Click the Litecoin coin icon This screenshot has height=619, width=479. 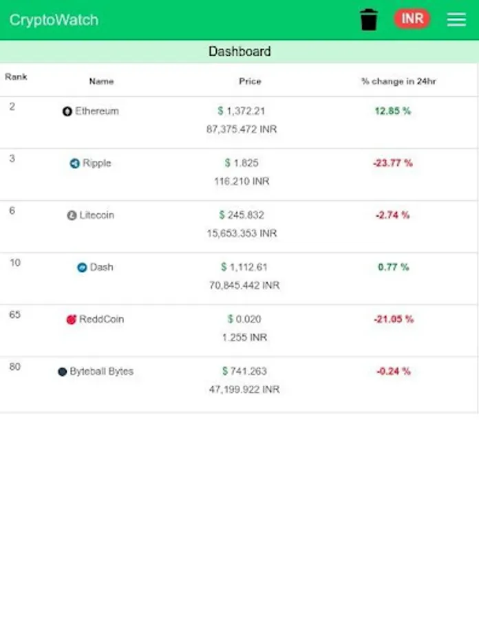tap(72, 215)
